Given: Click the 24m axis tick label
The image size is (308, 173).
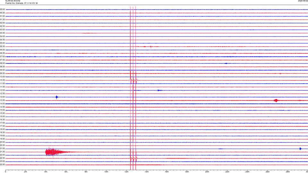Looking at the screenshot, I should tap(247, 172).
